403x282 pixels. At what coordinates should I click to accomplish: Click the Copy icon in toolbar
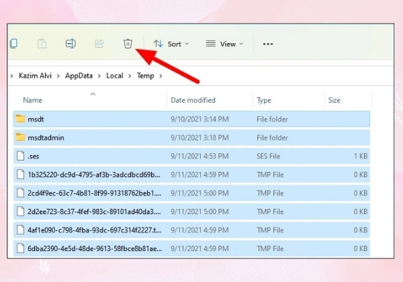[x=13, y=44]
